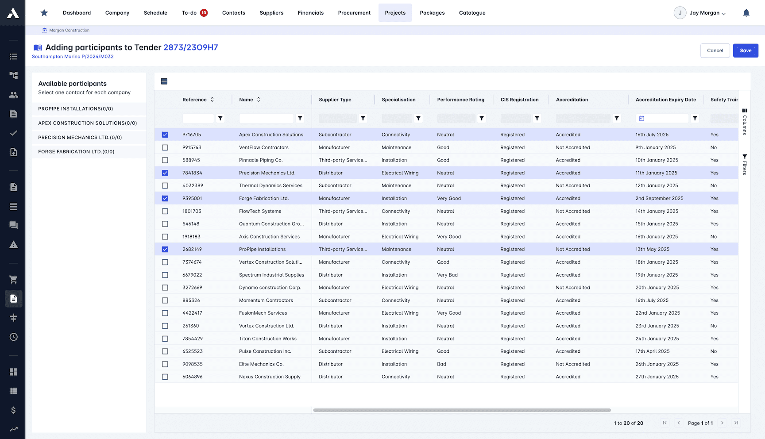This screenshot has height=439, width=765.
Task: Click the warning triangle icon in the sidebar
Action: point(13,244)
